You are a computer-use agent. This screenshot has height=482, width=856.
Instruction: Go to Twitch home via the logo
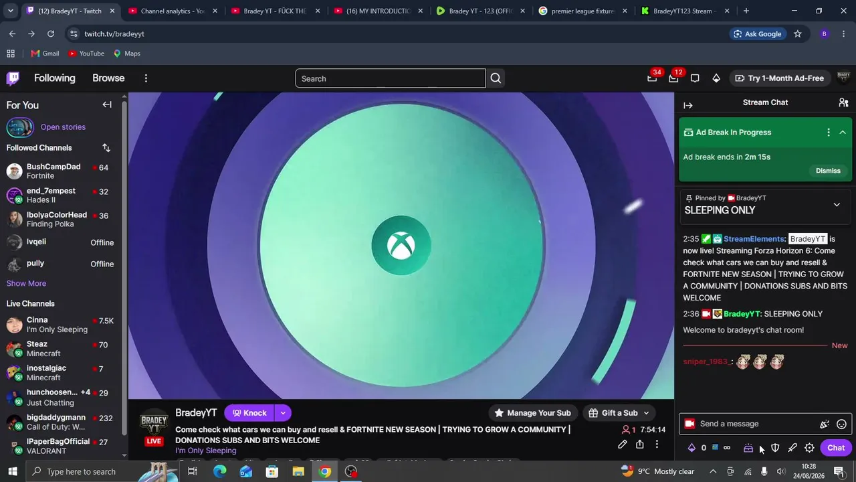[13, 78]
